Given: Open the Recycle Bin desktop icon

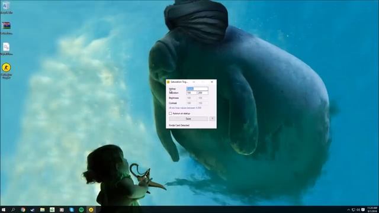Looking at the screenshot, I should pos(6,7).
